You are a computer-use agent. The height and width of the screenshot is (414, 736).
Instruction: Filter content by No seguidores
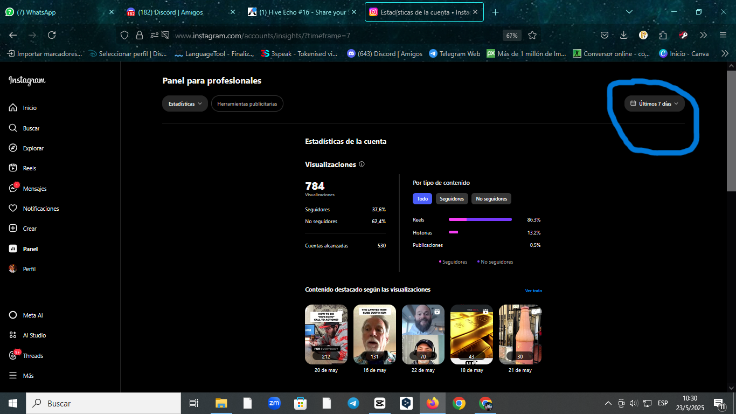click(491, 199)
